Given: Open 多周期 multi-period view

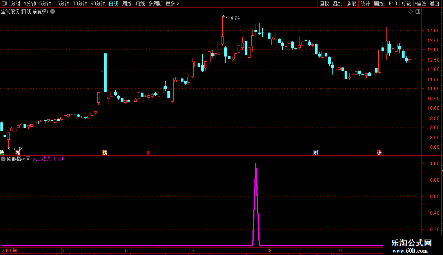Looking at the screenshot, I should (155, 4).
